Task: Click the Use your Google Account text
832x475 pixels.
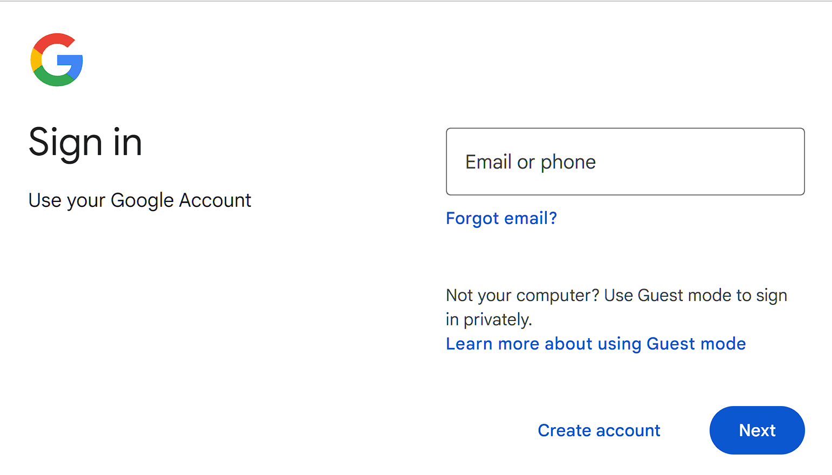Action: [140, 200]
